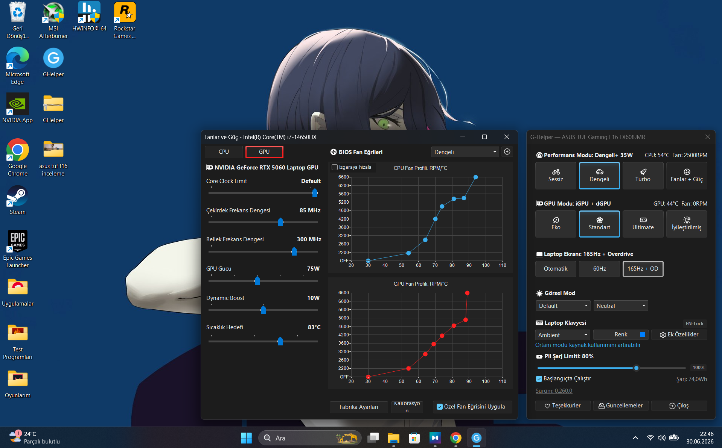Open volume control in system tray
722x448 pixels.
pyautogui.click(x=662, y=438)
